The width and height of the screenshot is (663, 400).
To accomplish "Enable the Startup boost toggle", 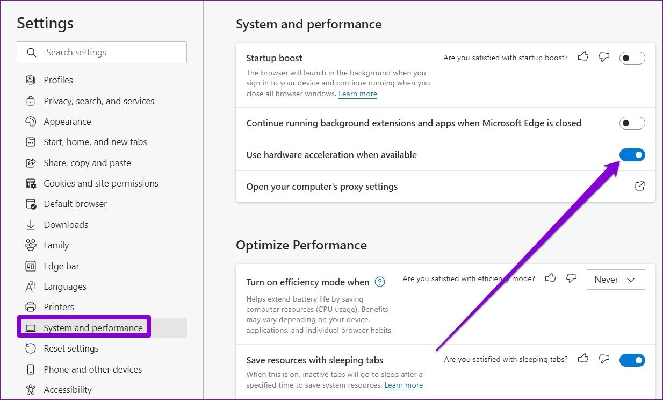I will pyautogui.click(x=632, y=58).
